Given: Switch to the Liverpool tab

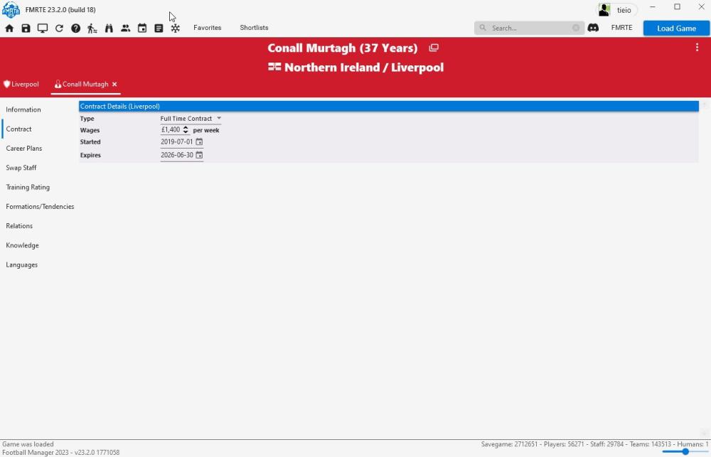Looking at the screenshot, I should click(21, 85).
